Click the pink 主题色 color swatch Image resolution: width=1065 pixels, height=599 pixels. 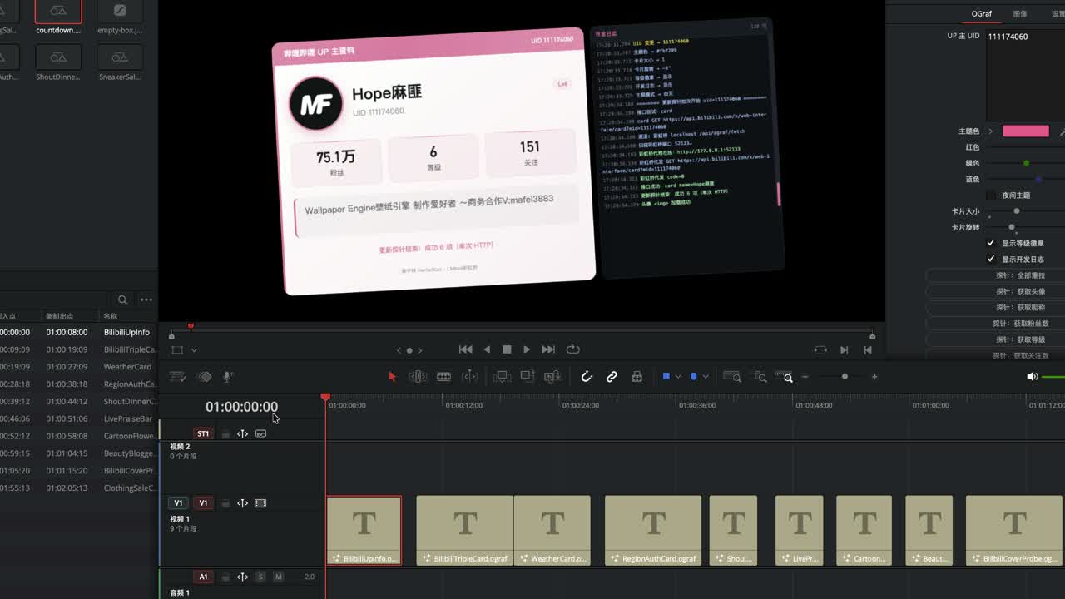[1026, 131]
